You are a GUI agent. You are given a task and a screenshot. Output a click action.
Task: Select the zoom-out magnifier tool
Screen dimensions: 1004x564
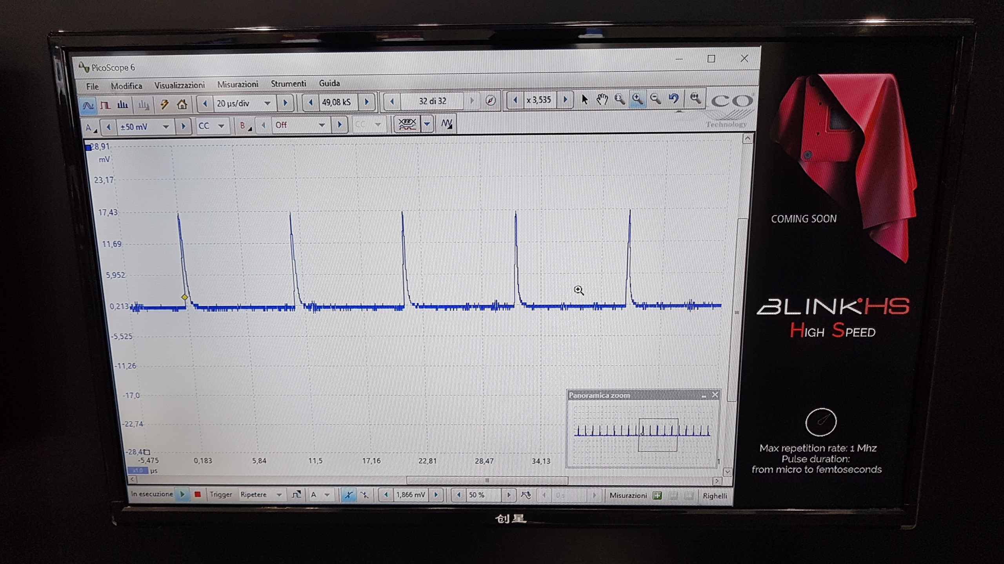click(x=655, y=99)
